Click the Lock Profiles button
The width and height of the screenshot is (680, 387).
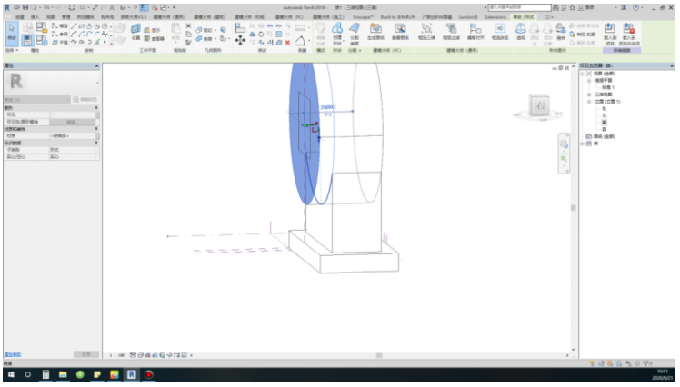point(585,35)
